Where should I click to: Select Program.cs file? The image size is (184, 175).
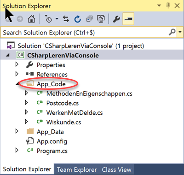[52, 151]
